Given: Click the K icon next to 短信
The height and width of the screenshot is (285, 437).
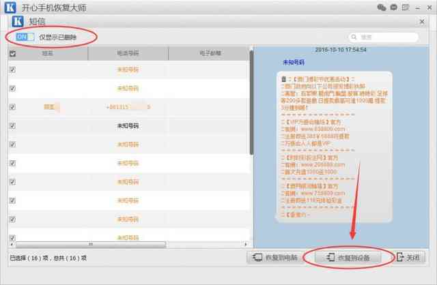Looking at the screenshot, I should click(17, 21).
